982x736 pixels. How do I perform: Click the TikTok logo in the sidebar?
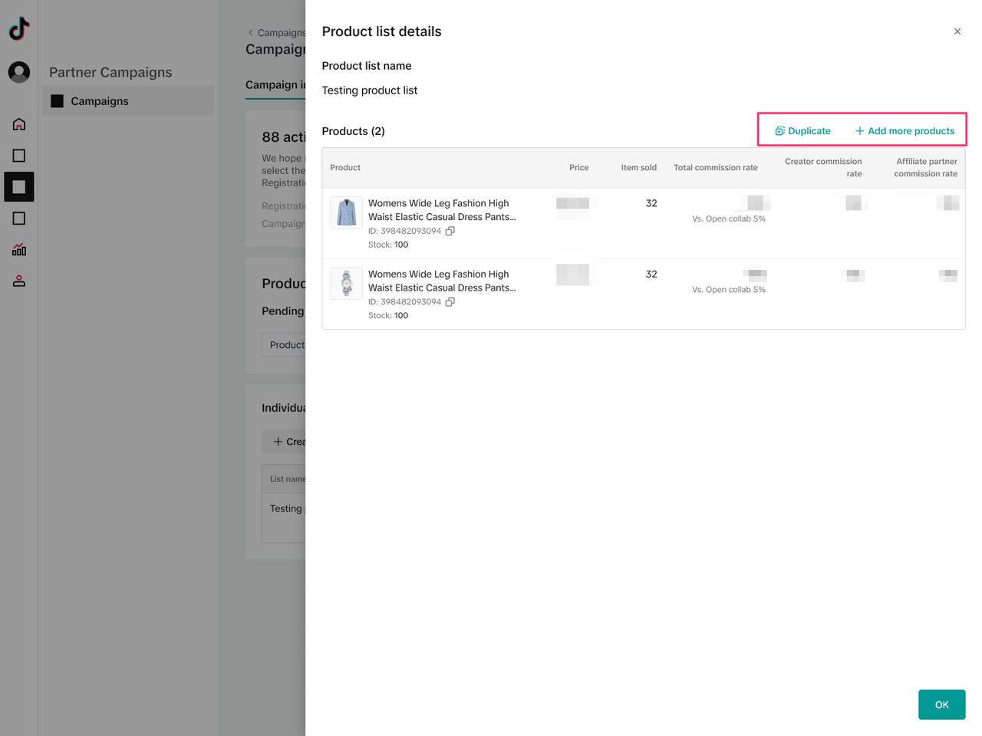coord(19,29)
